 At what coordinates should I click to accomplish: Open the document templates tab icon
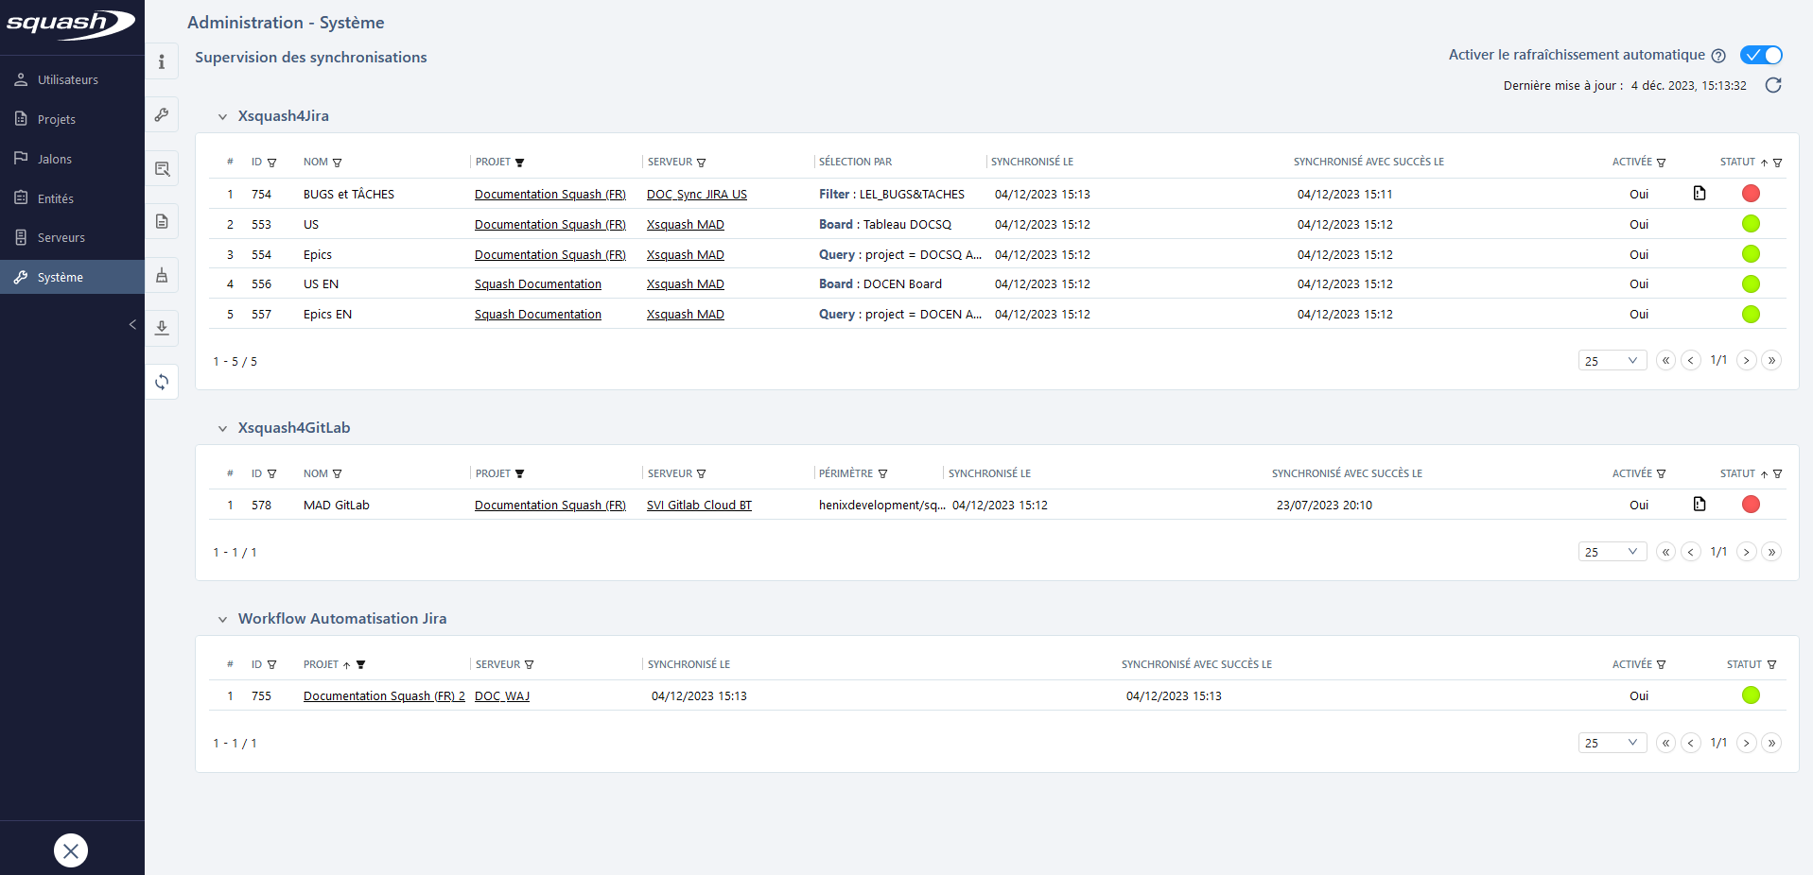point(162,221)
